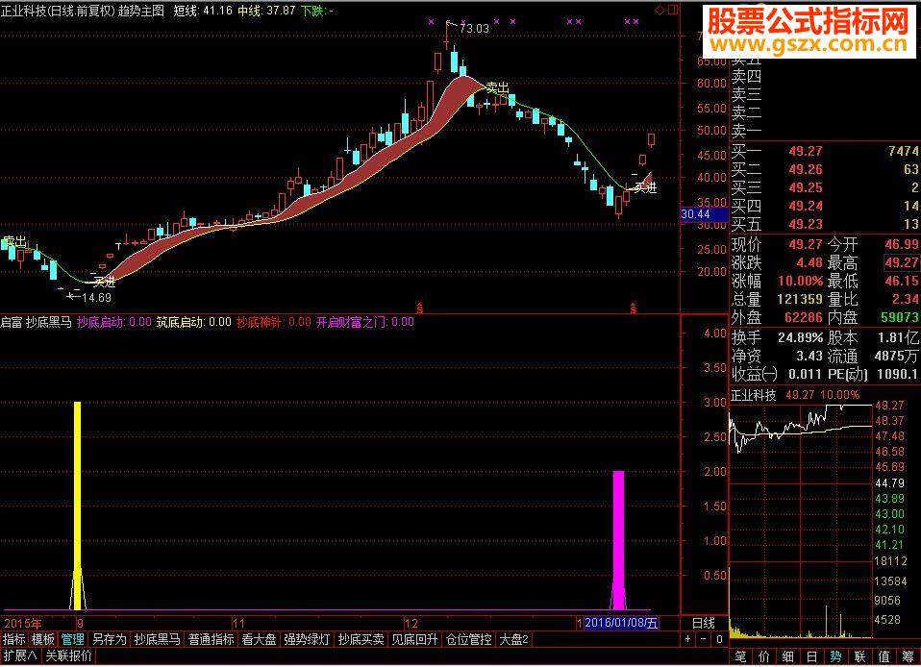Click the 短线: 41.16 label
The image size is (921, 667).
tap(203, 11)
